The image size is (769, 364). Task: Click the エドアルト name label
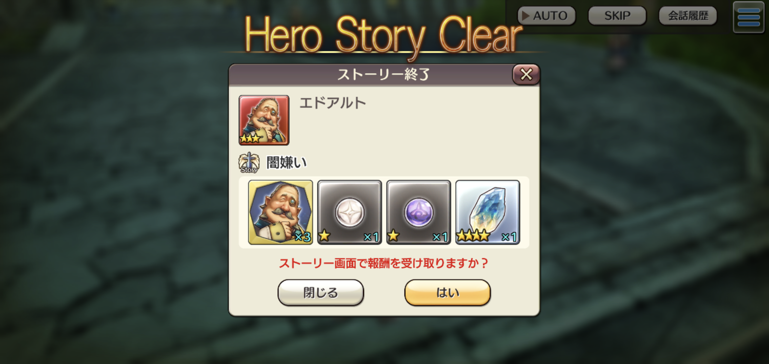[333, 103]
